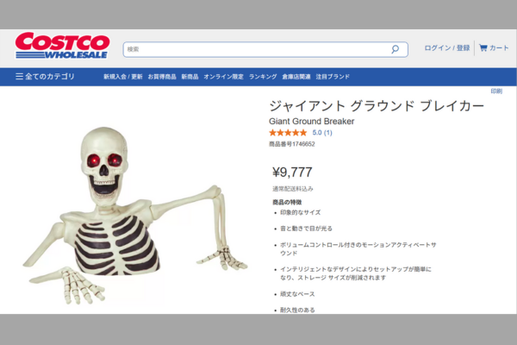Open the ログイン / 登録 link
This screenshot has height=345, width=517.
[446, 48]
